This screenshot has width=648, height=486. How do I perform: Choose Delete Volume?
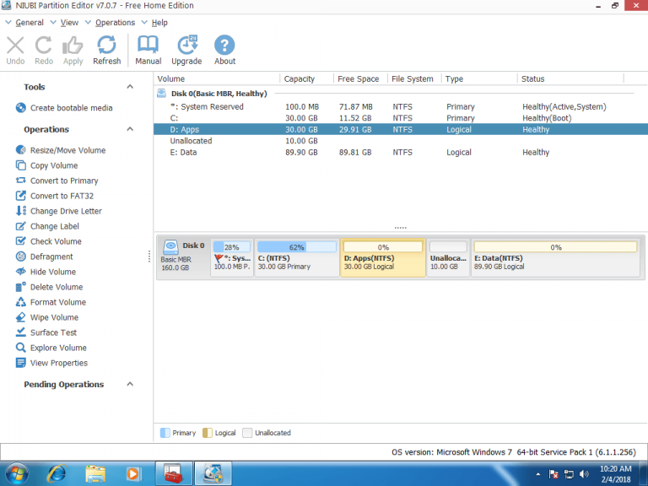(x=49, y=287)
